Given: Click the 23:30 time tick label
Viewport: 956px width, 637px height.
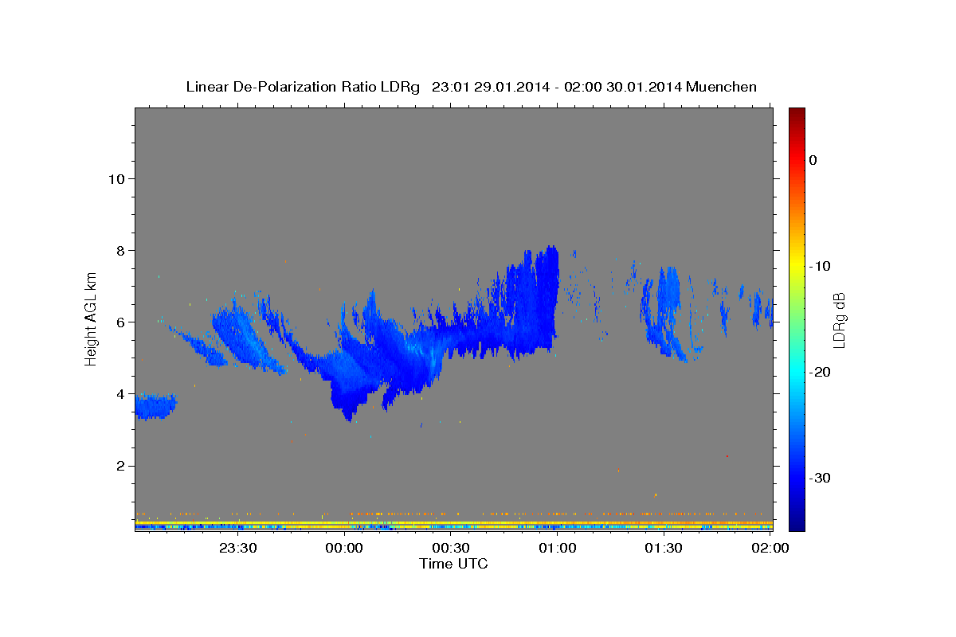Looking at the screenshot, I should pyautogui.click(x=238, y=548).
